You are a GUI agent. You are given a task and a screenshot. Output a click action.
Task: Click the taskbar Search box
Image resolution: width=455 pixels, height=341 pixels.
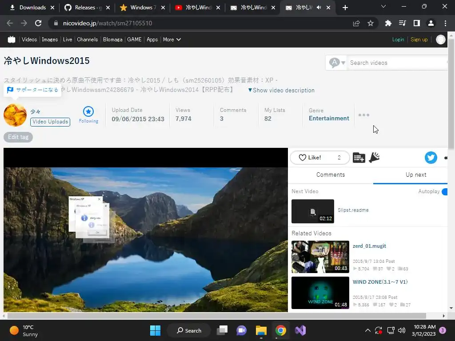(189, 330)
